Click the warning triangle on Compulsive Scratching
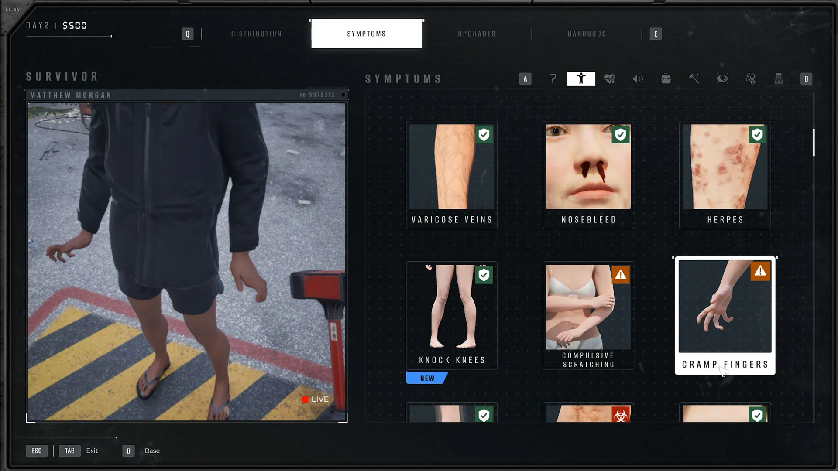Viewport: 838px width, 471px height. point(621,275)
